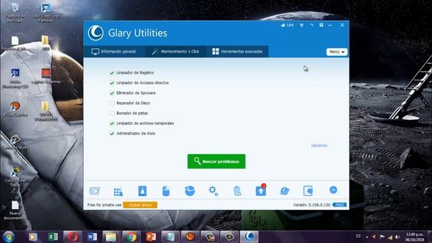
Task: Show hidden tray icons arrow
Action: [x=367, y=237]
